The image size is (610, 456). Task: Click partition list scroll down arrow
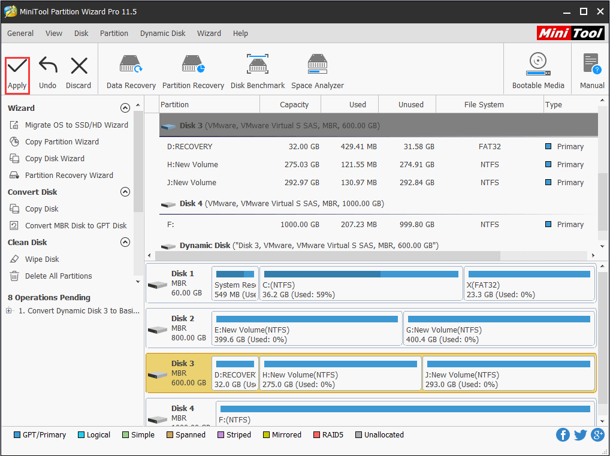(x=602, y=246)
